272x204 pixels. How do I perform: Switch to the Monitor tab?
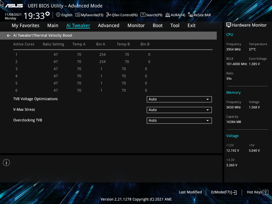click(136, 25)
